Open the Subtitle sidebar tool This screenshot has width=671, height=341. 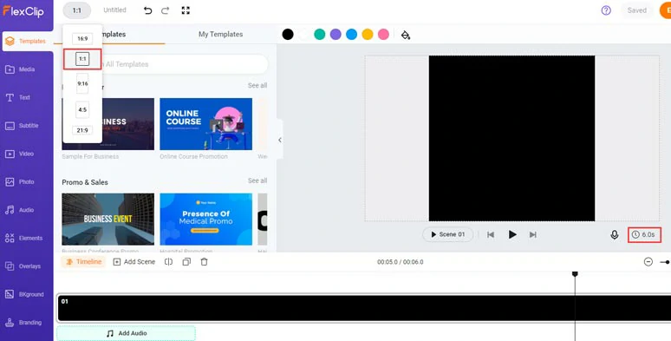(22, 126)
